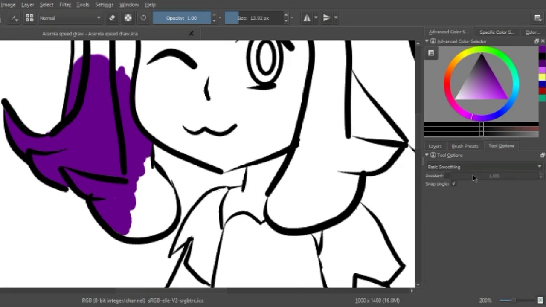Open the Normal blending mode dropdown
Screen dimensions: 546x307
(x=70, y=18)
